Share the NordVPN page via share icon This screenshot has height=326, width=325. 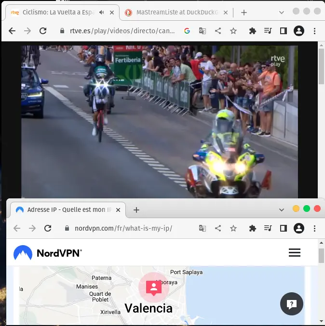[x=218, y=228]
